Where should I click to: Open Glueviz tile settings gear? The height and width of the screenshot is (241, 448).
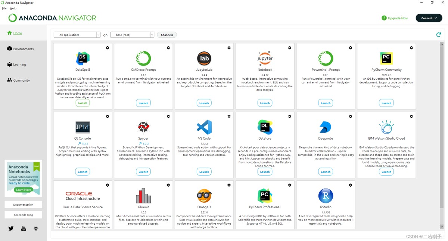click(x=168, y=185)
